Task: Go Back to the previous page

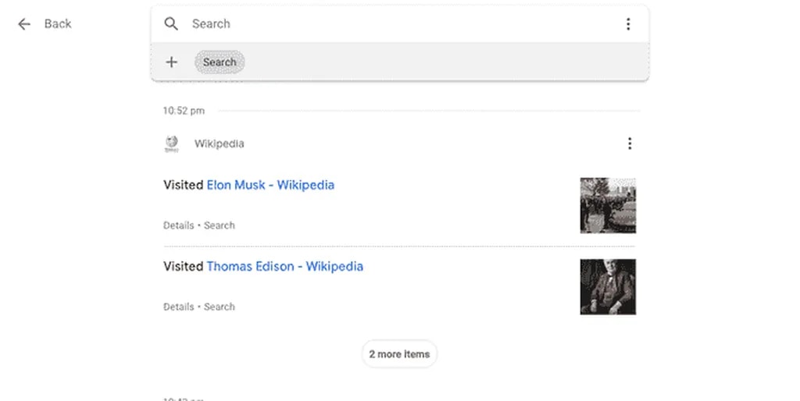Action: 57,24
